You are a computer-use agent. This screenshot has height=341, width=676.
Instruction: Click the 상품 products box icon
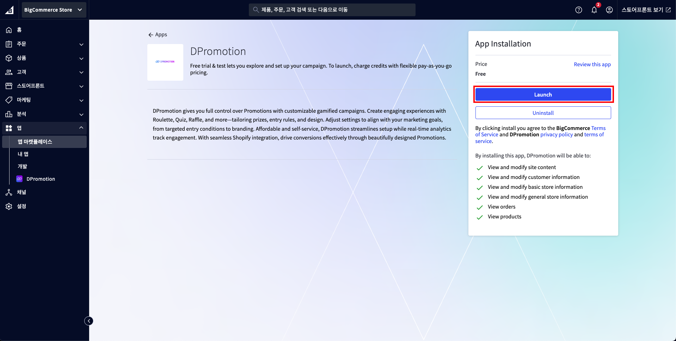pyautogui.click(x=9, y=58)
